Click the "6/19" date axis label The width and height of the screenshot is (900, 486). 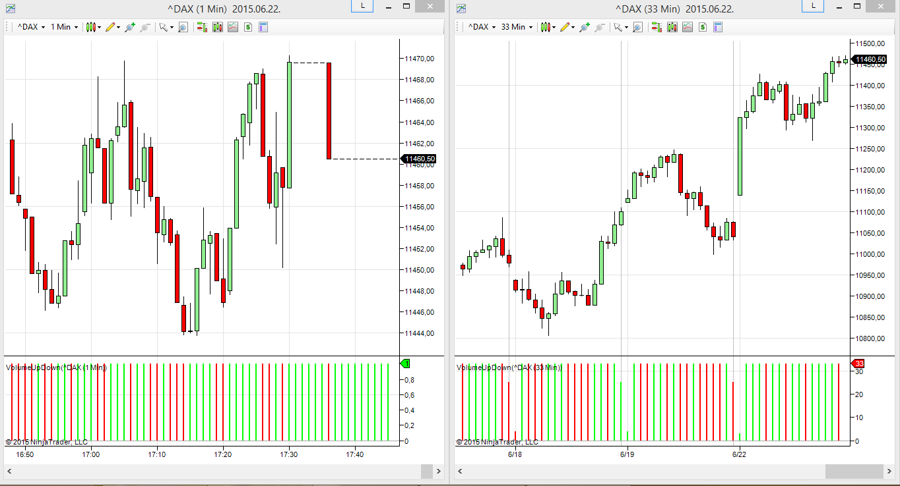(x=627, y=454)
